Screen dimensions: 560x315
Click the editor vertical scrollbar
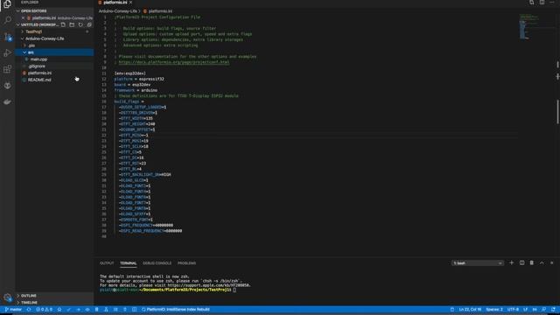click(x=557, y=112)
